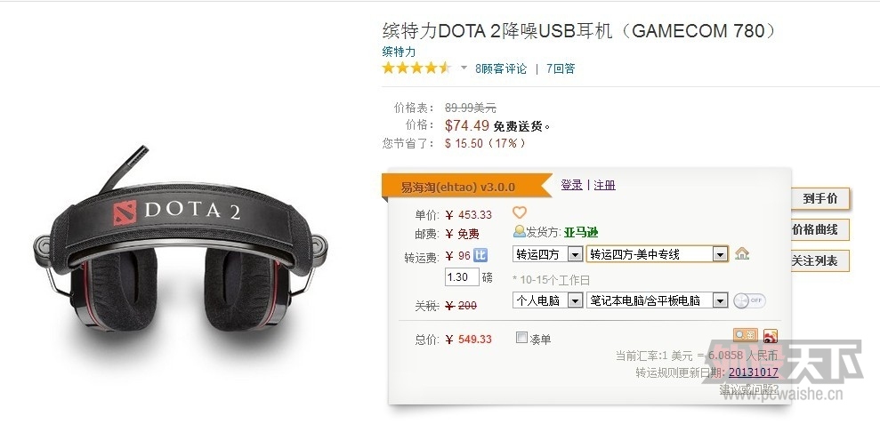The image size is (880, 424).
Task: Click the 登录 link
Action: click(x=571, y=185)
